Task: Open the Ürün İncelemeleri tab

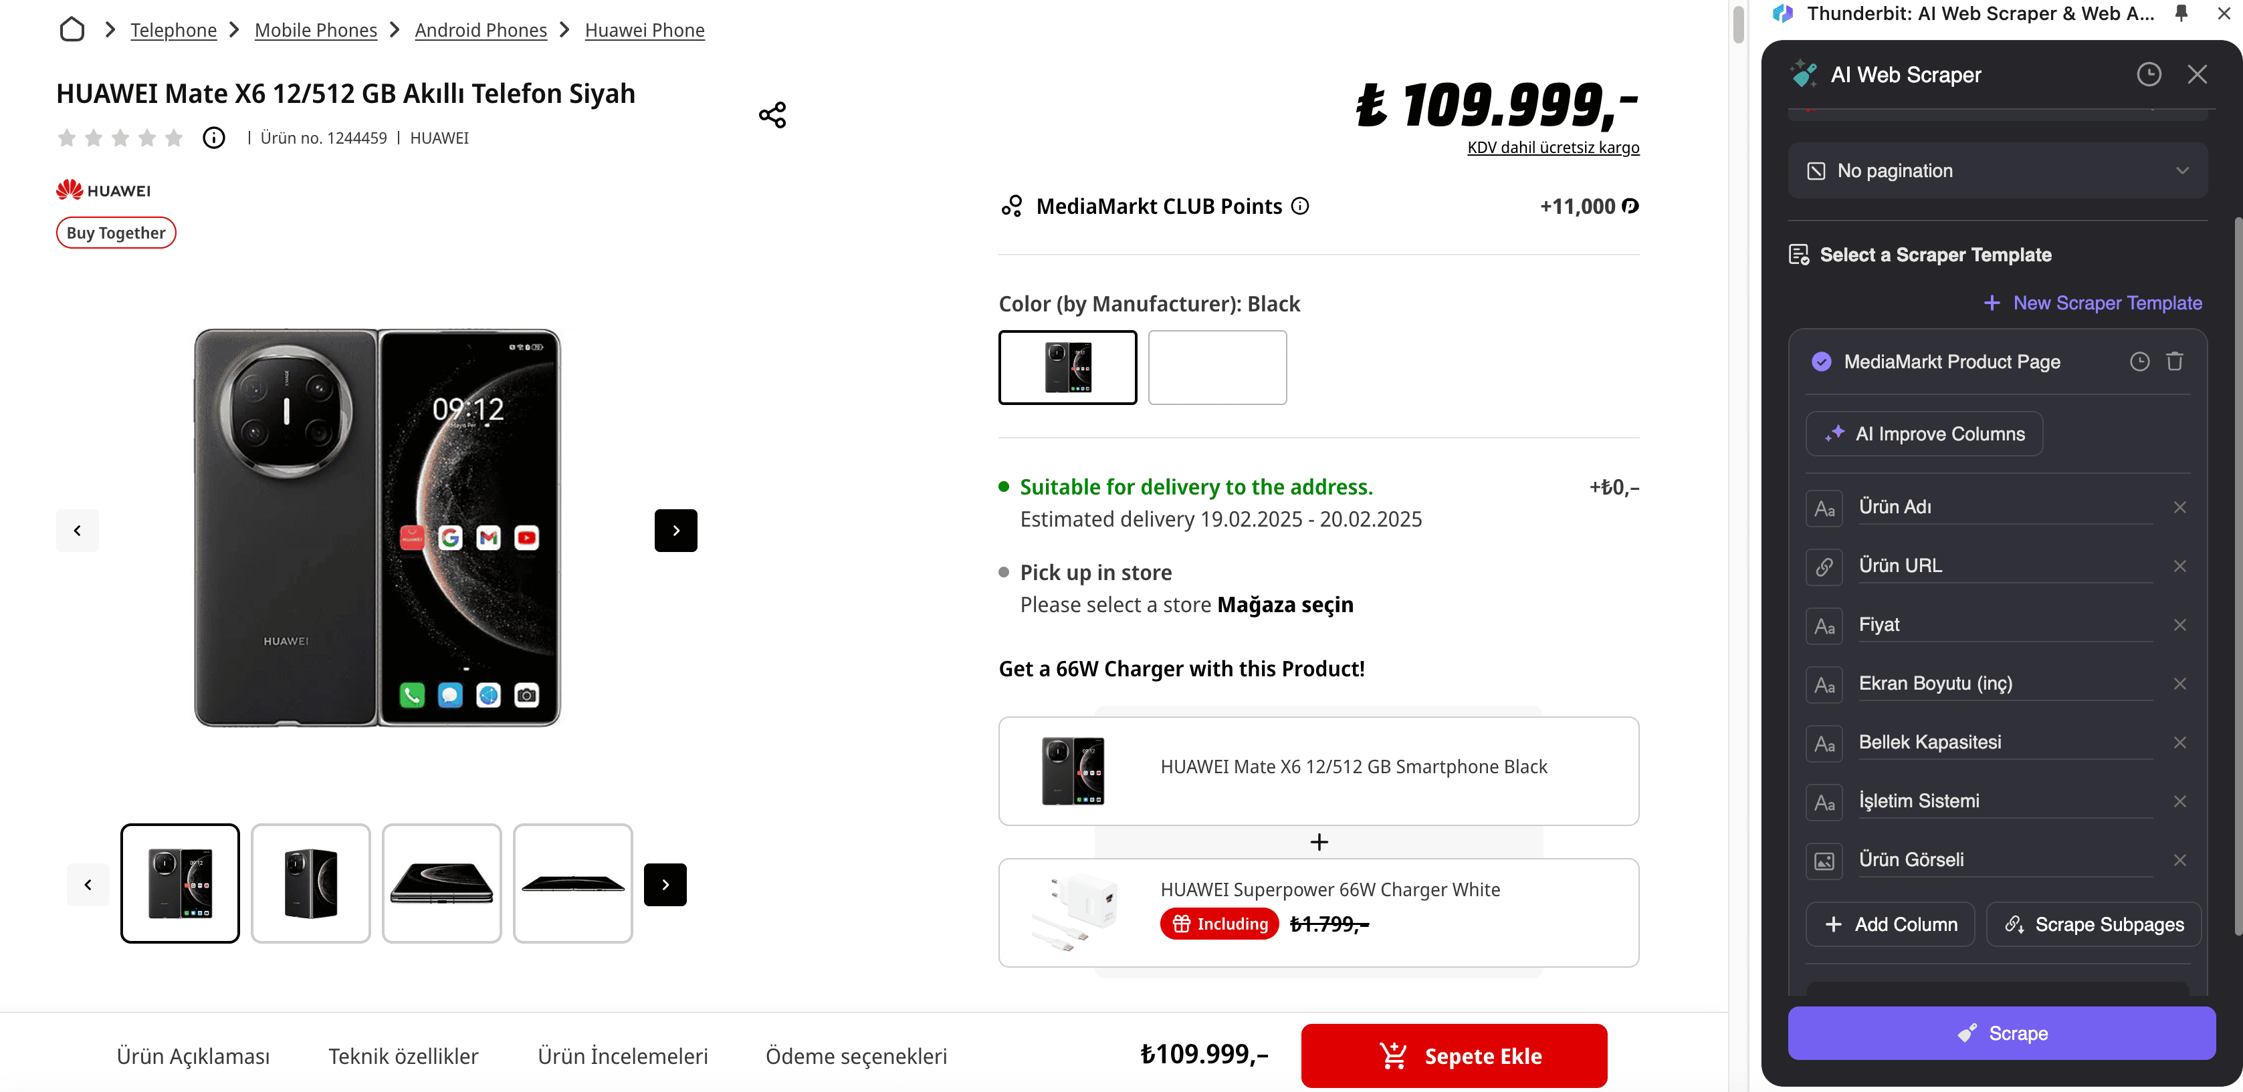Action: point(623,1055)
